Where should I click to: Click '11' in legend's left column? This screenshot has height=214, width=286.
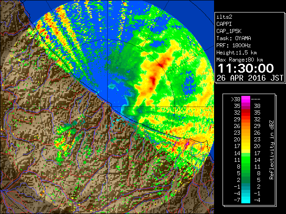237,160
